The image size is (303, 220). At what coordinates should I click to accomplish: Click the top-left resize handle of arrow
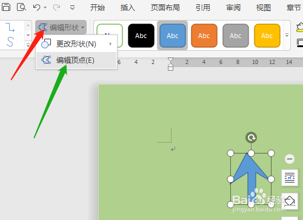pyautogui.click(x=230, y=153)
